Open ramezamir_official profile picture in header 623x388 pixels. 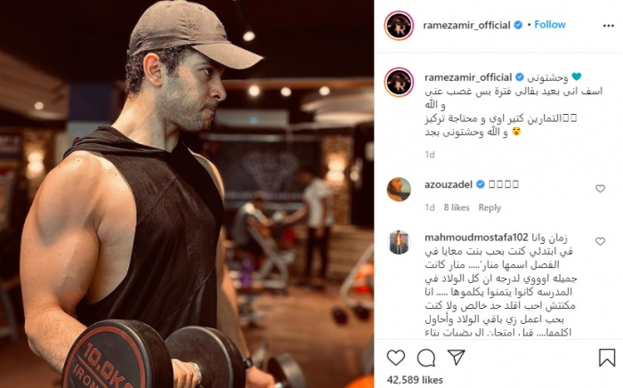pos(399,26)
